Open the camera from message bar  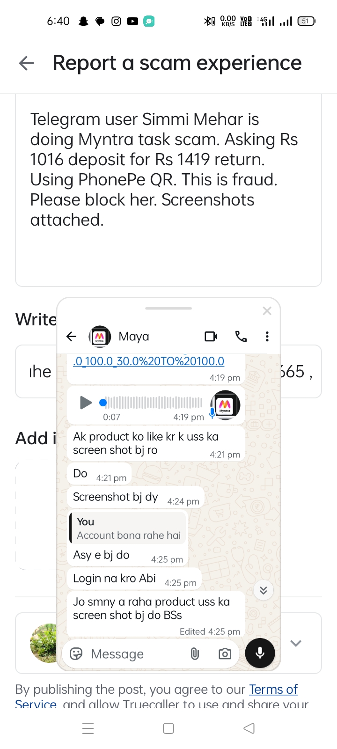click(225, 654)
